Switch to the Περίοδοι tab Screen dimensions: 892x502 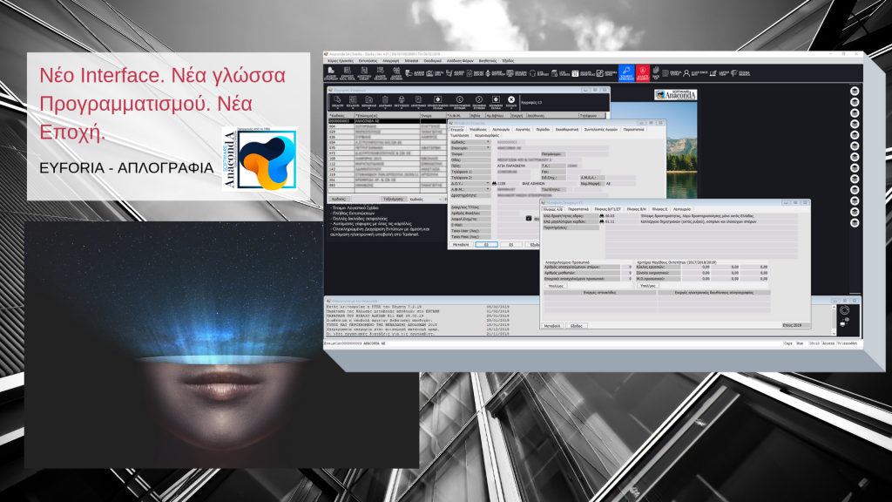[543, 129]
